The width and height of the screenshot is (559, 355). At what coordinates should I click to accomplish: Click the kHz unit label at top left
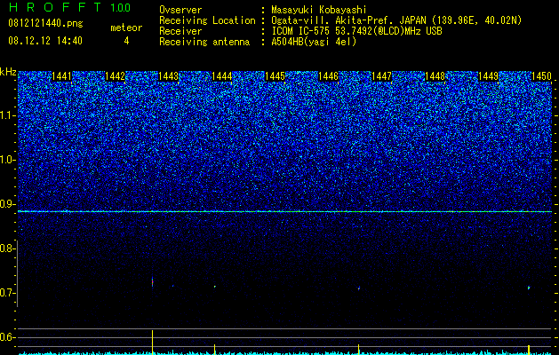click(x=8, y=72)
